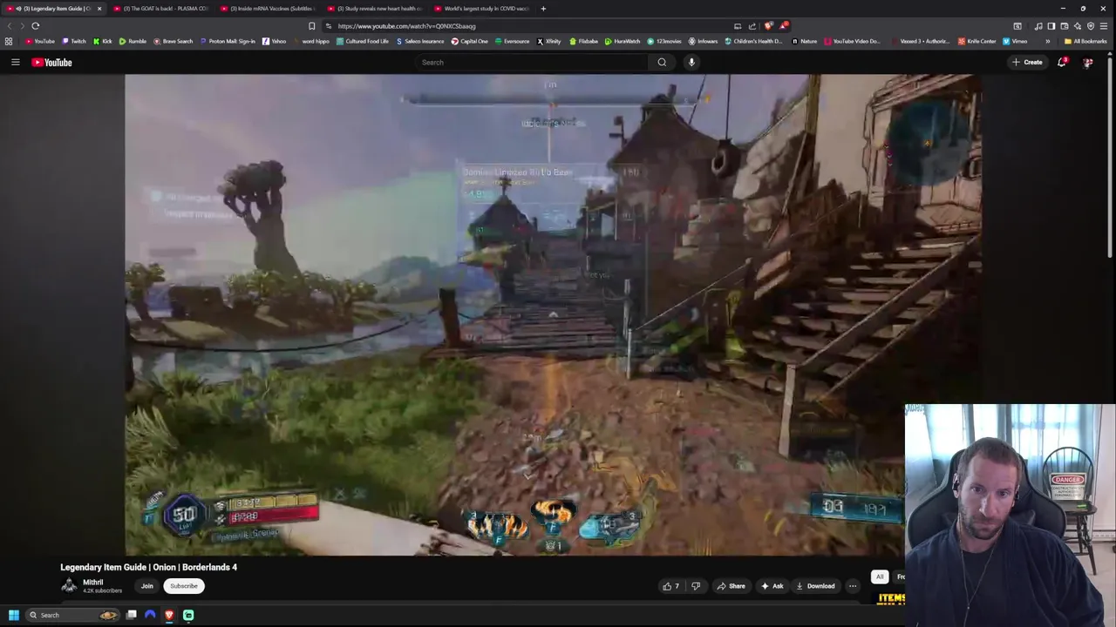Toggle the browser sidebar panel
Screen dimensions: 1116x627
(1051, 26)
